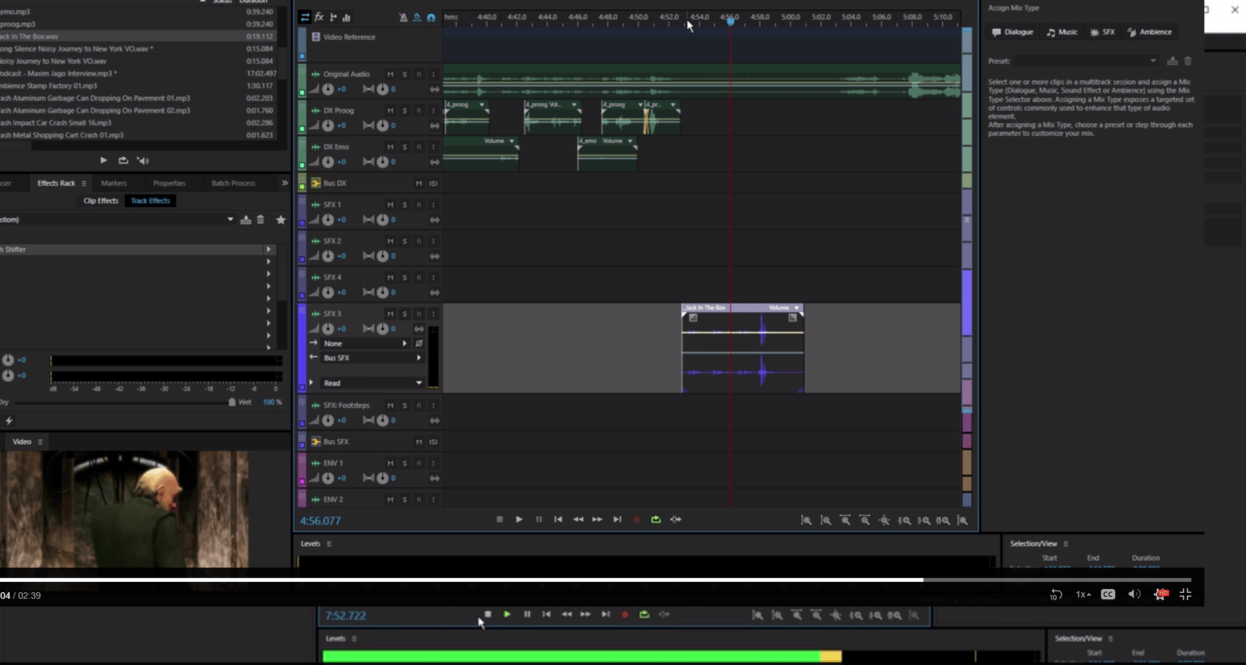Toggle the metronome icon

click(403, 18)
